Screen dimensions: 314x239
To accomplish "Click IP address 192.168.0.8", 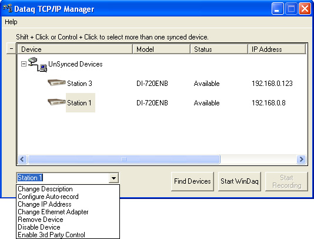I will pos(269,103).
